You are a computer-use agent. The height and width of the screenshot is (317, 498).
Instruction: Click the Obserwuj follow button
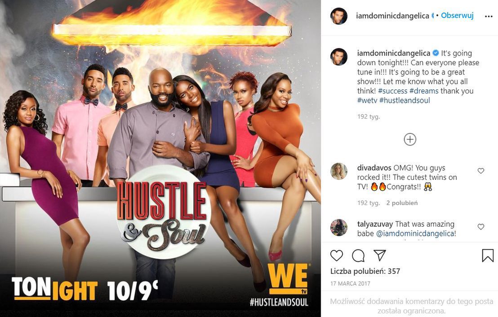tap(457, 15)
